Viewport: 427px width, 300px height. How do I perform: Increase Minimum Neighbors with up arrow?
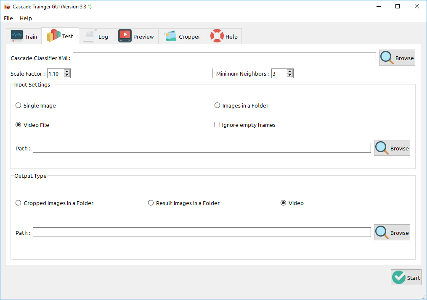coord(290,71)
